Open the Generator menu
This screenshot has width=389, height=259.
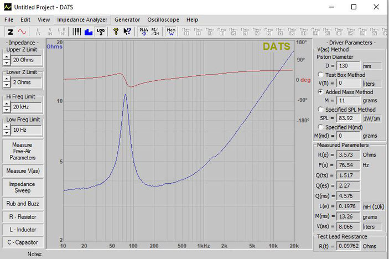pos(127,19)
